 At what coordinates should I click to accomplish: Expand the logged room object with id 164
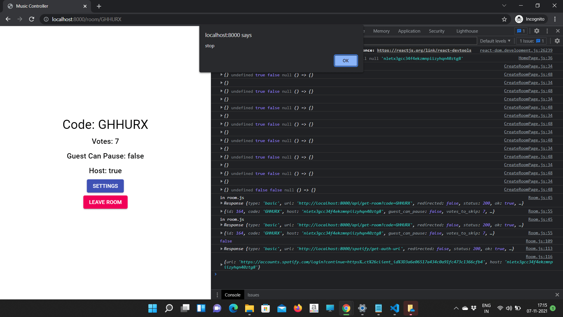tap(221, 211)
